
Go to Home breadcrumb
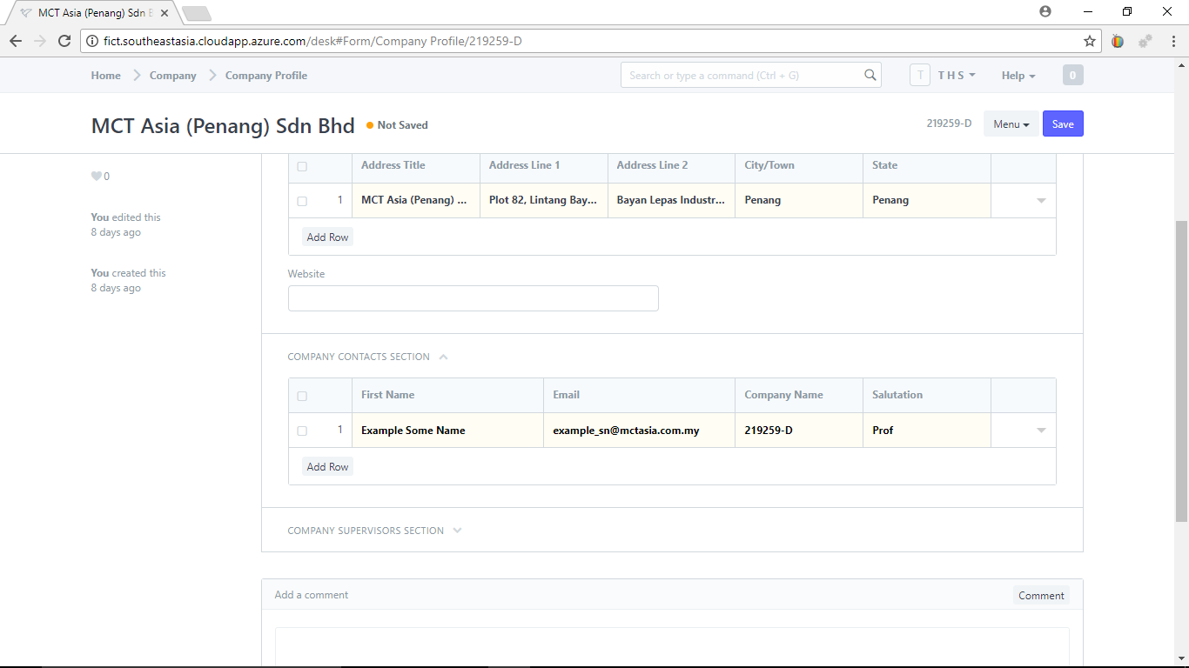click(106, 76)
